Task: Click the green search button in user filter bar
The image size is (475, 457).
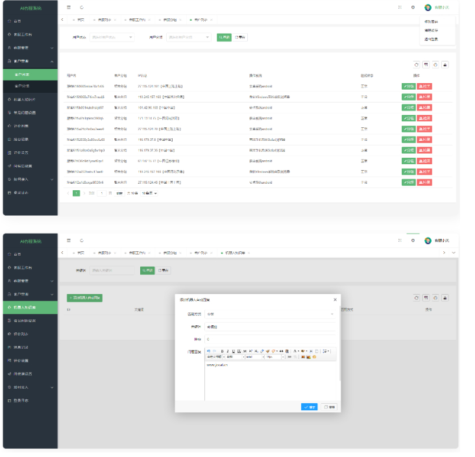Action: click(x=223, y=37)
